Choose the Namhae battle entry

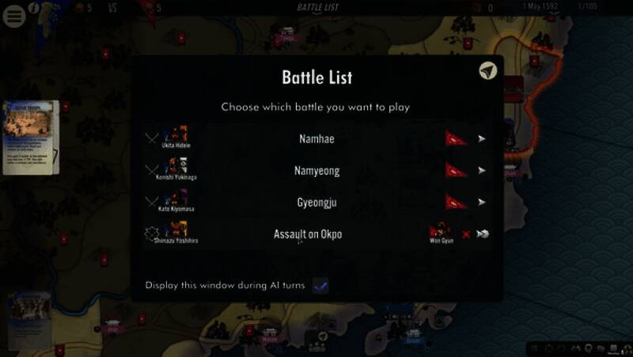(317, 138)
